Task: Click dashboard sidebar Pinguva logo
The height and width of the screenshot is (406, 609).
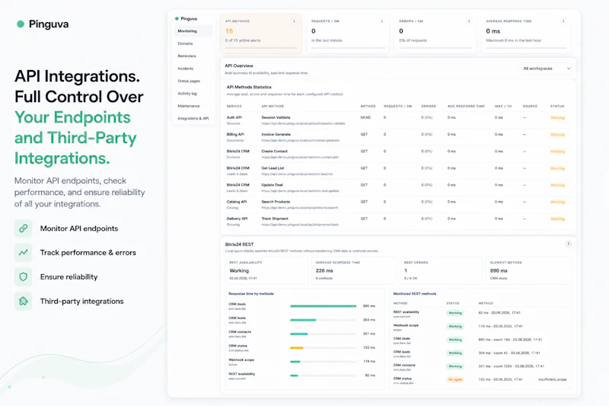Action: click(x=186, y=18)
